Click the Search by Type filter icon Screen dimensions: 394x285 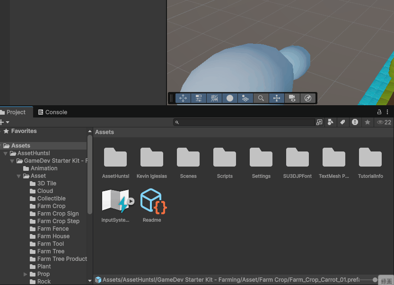coord(331,122)
